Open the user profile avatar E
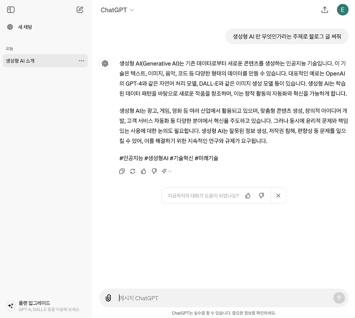Image resolution: width=355 pixels, height=318 pixels. (343, 10)
